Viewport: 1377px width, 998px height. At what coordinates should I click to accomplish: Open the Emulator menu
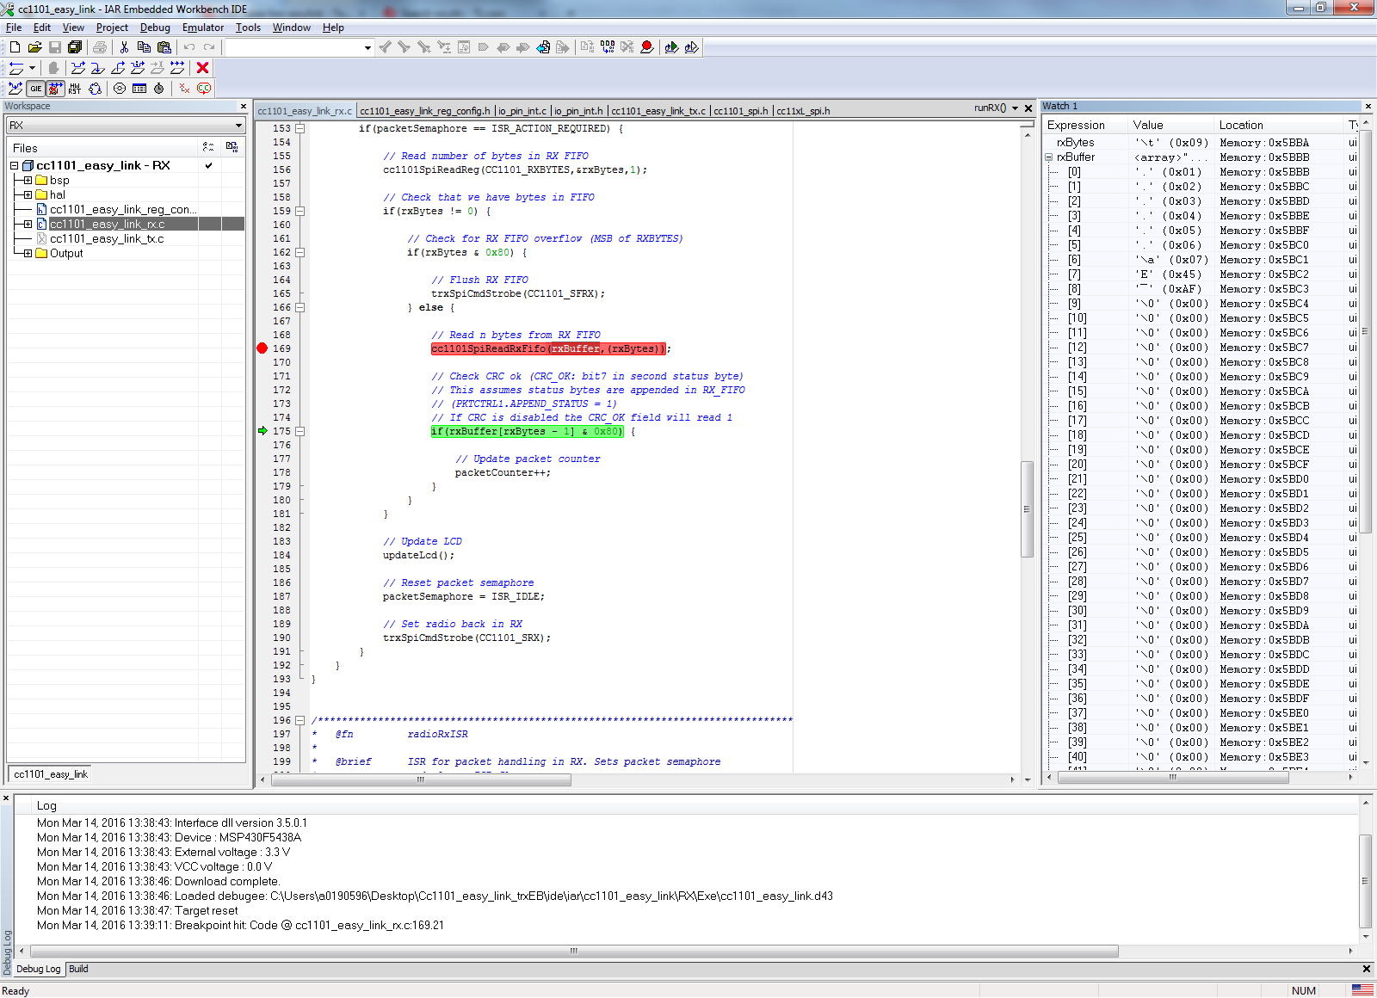(202, 27)
